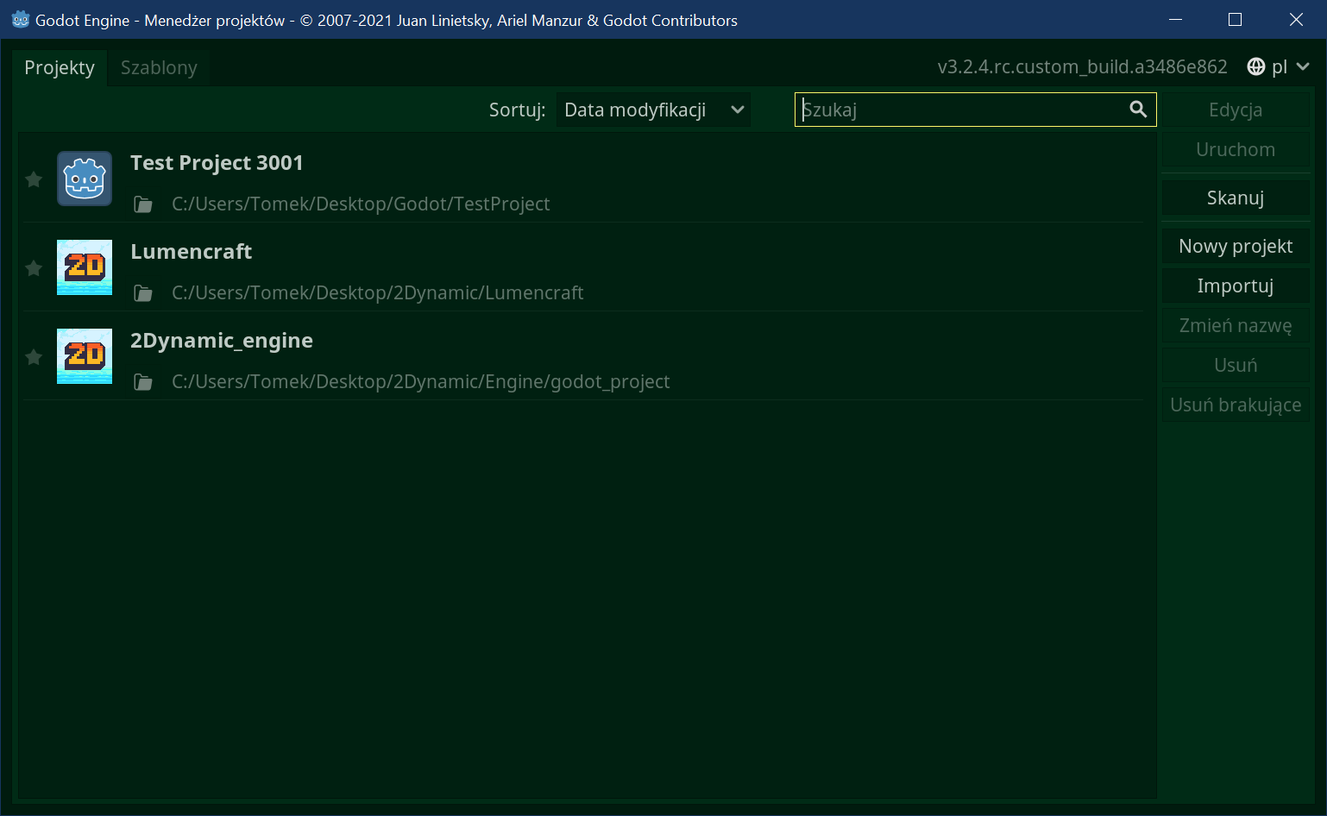1327x816 pixels.
Task: Click the search magnifier icon
Action: pyautogui.click(x=1138, y=110)
